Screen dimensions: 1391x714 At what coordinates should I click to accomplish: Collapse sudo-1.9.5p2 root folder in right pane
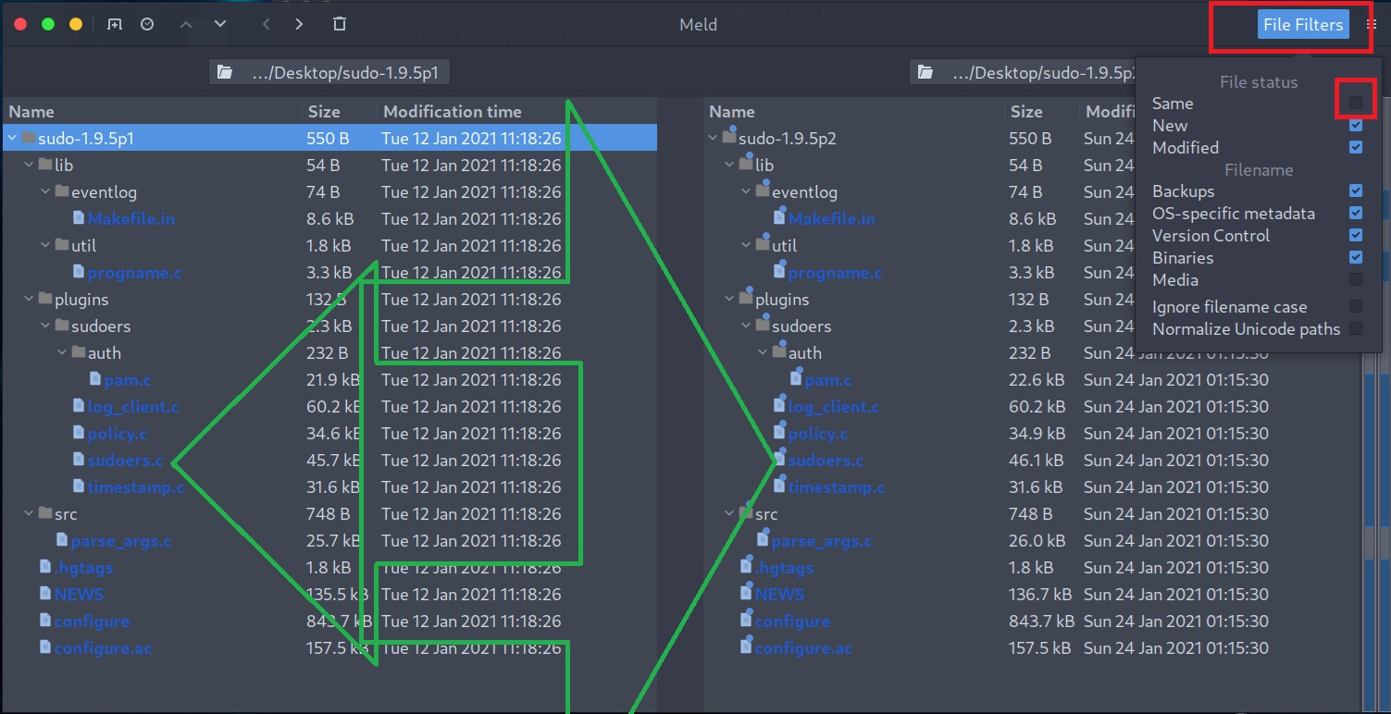point(713,139)
